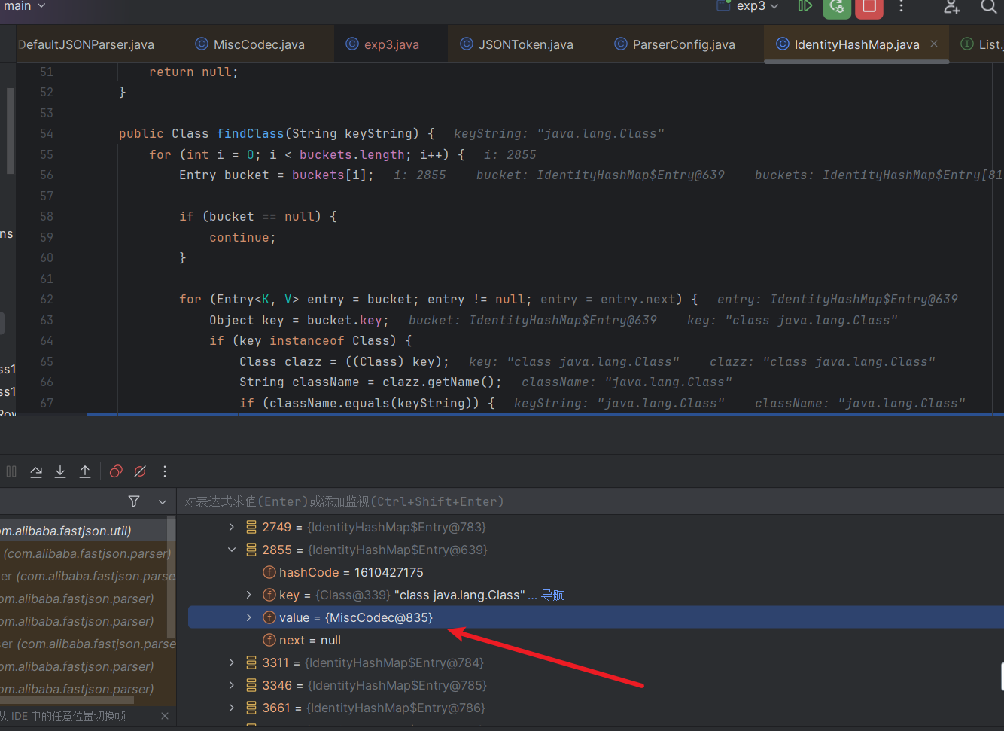Expand the 3661 entry node
The width and height of the screenshot is (1004, 731).
pos(232,708)
